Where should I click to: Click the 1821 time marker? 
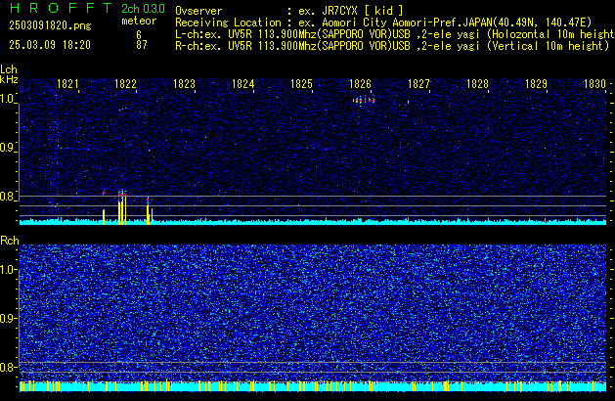click(67, 84)
